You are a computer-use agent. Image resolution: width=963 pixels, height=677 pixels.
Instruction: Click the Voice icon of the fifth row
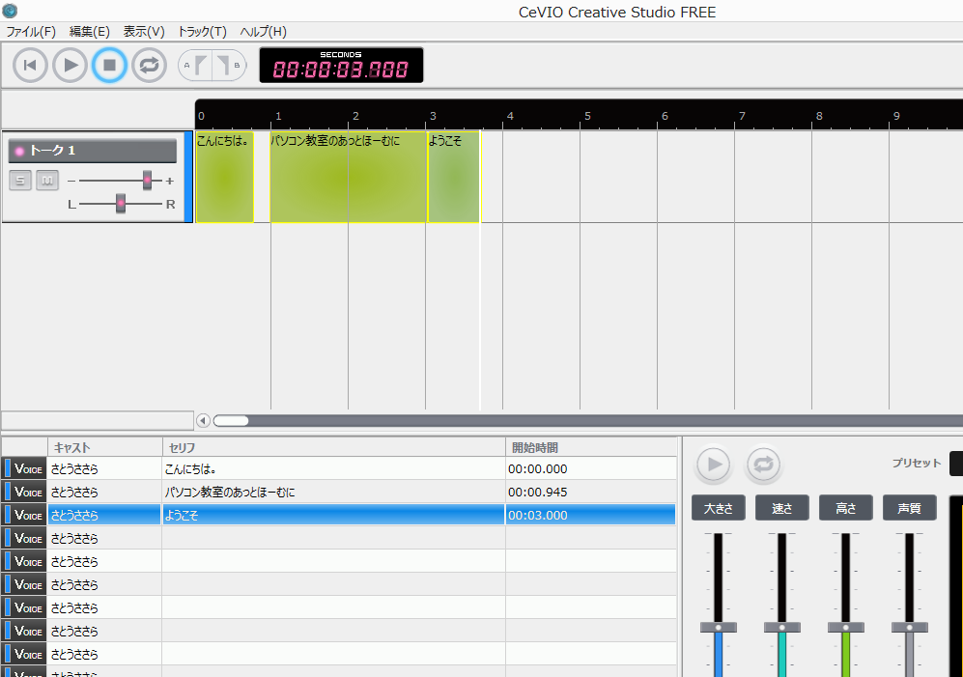click(24, 561)
